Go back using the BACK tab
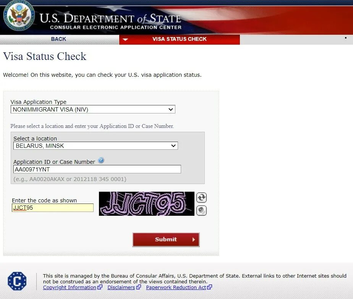Screen dimensions: 353x299 pyautogui.click(x=58, y=39)
